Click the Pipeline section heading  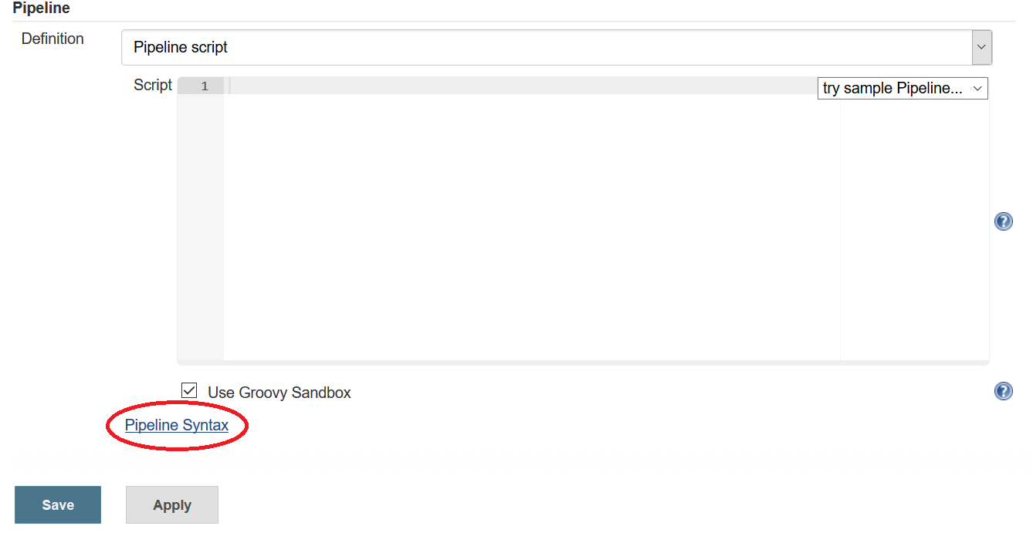[x=42, y=8]
